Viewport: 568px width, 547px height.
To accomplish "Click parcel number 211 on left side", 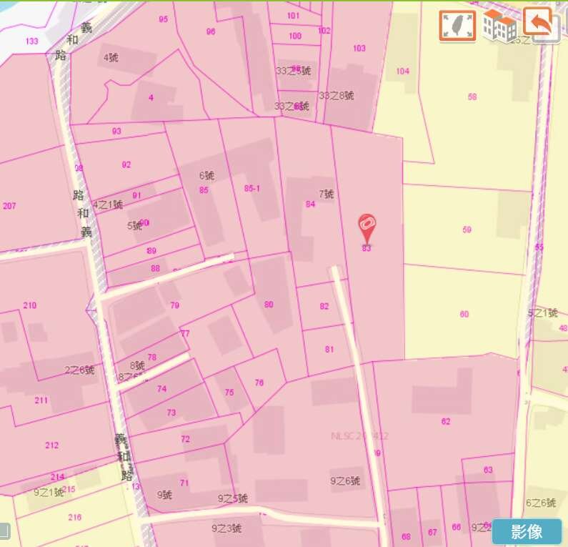I will [41, 400].
